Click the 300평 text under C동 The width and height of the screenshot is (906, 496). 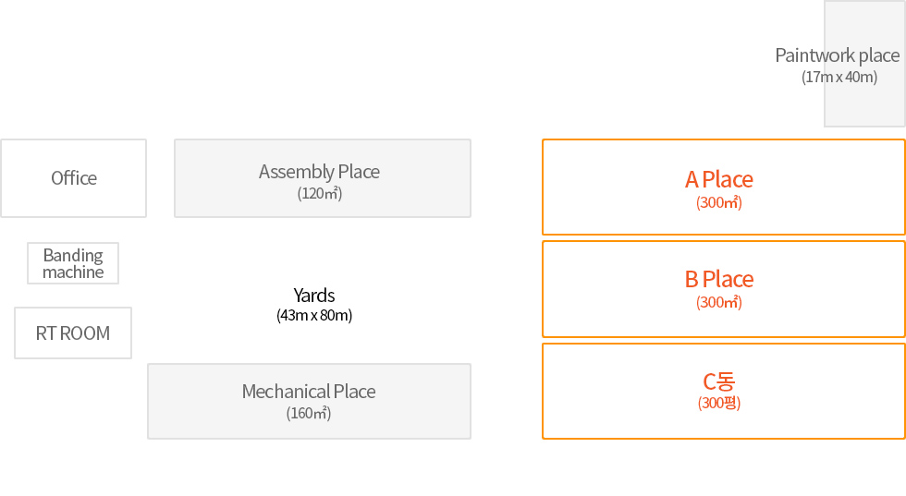pyautogui.click(x=719, y=403)
